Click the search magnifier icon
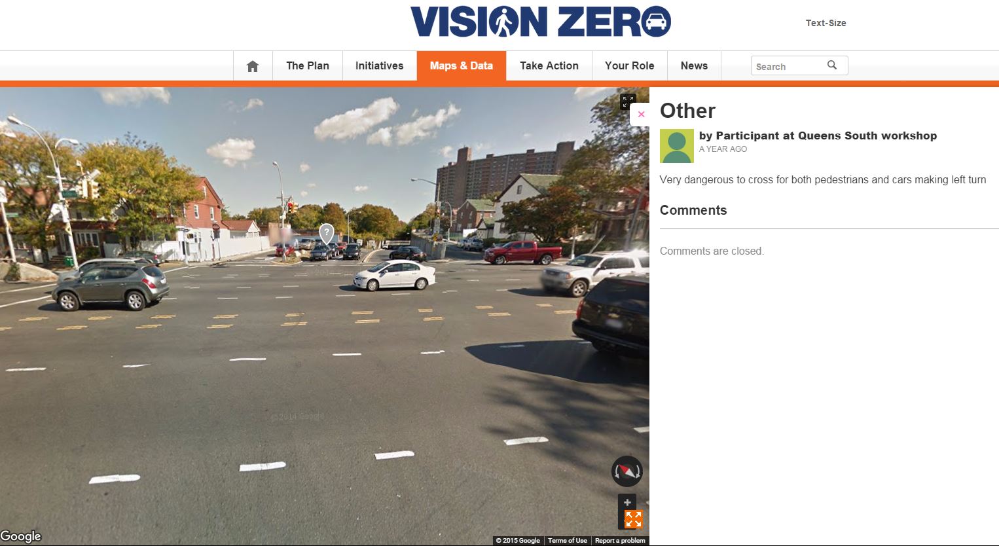This screenshot has height=546, width=999. tap(832, 65)
